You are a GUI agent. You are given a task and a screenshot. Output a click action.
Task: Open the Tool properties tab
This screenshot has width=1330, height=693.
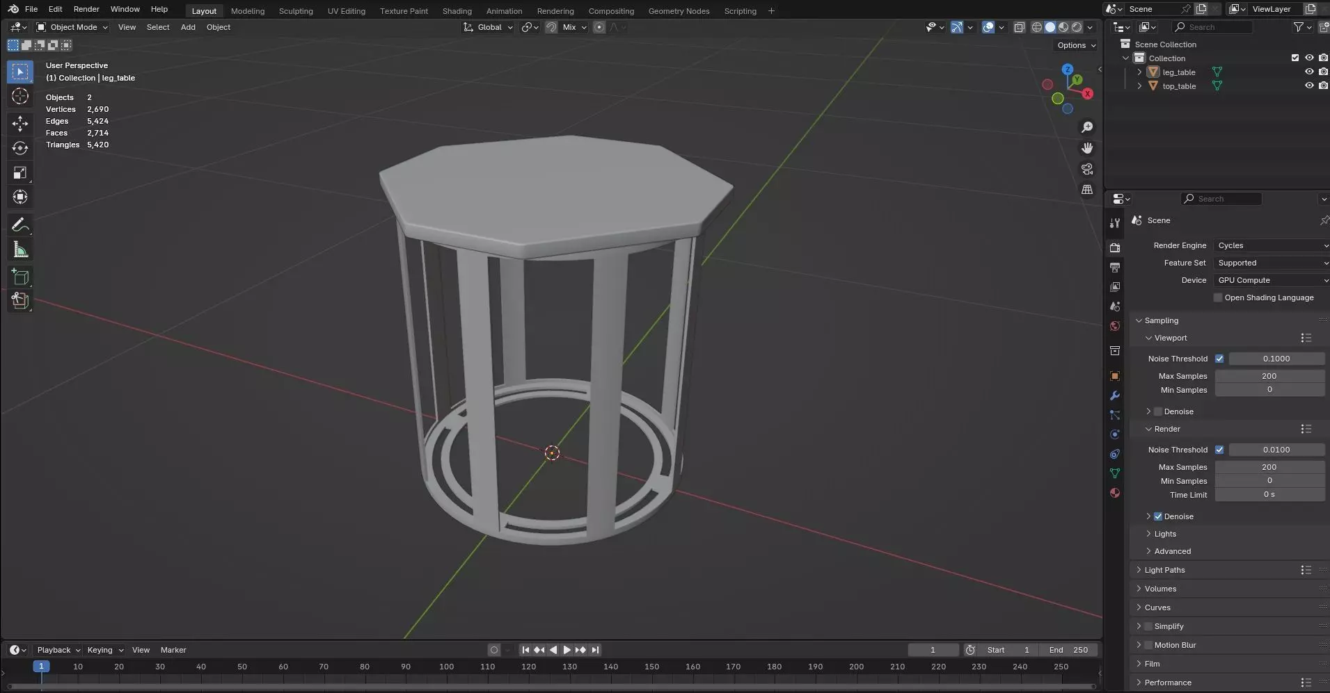[1115, 223]
